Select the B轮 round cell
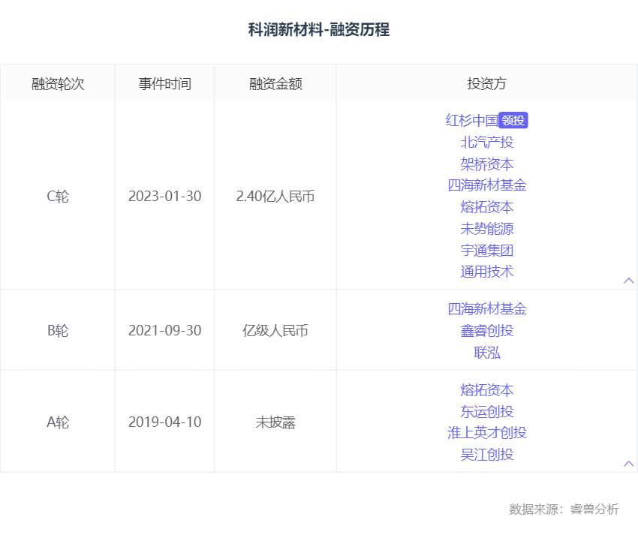Viewport: 638px width, 541px height. click(x=58, y=330)
